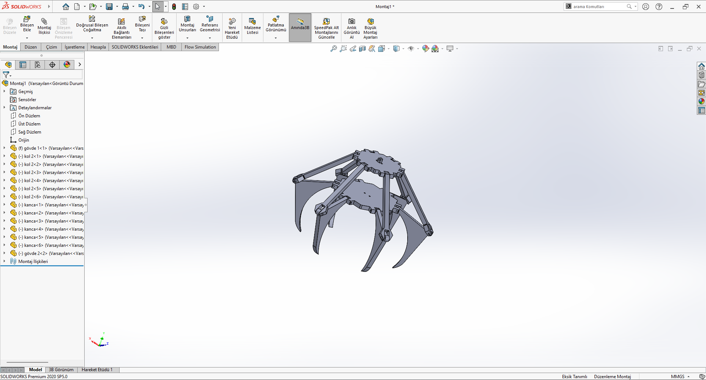Viewport: 706px width, 380px height.
Task: Select Doğrusal Bileşen Çoğaltma pattern tool
Action: (92, 24)
